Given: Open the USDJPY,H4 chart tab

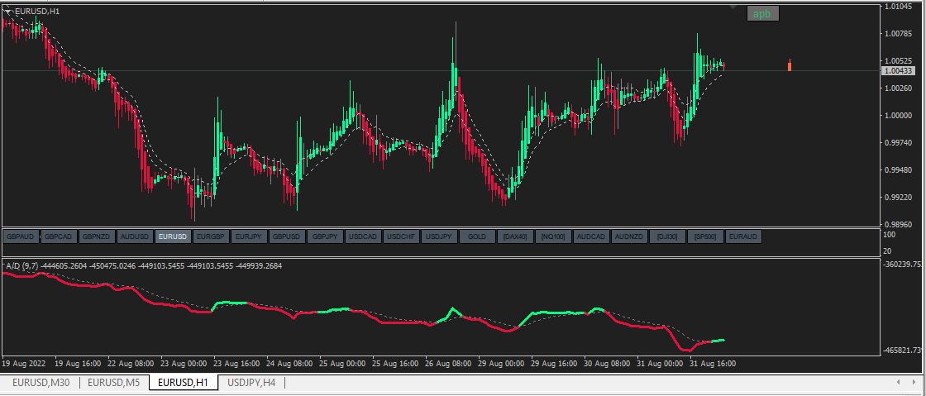Looking at the screenshot, I should click(x=251, y=383).
